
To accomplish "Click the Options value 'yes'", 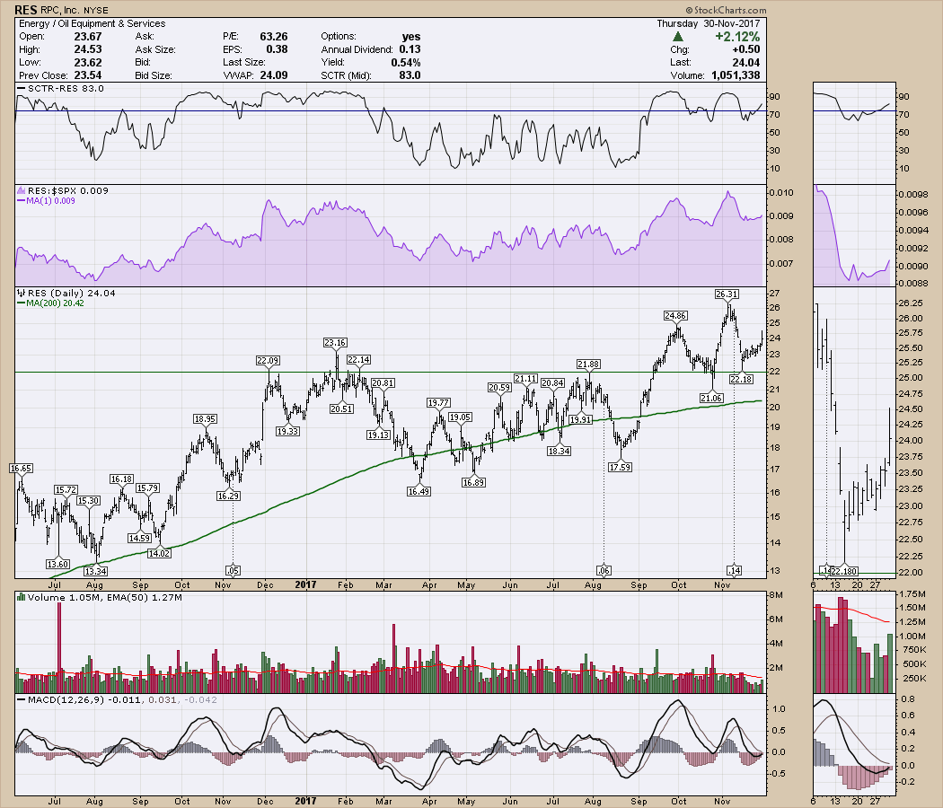I will tap(411, 37).
